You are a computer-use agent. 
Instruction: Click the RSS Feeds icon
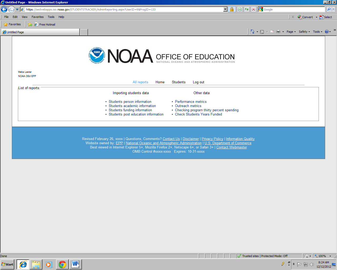click(262, 32)
